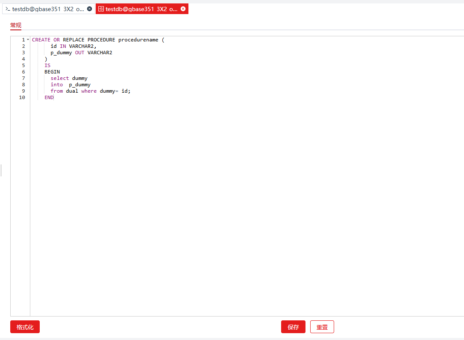
Task: Click line number 5 in the gutter
Action: [x=23, y=65]
